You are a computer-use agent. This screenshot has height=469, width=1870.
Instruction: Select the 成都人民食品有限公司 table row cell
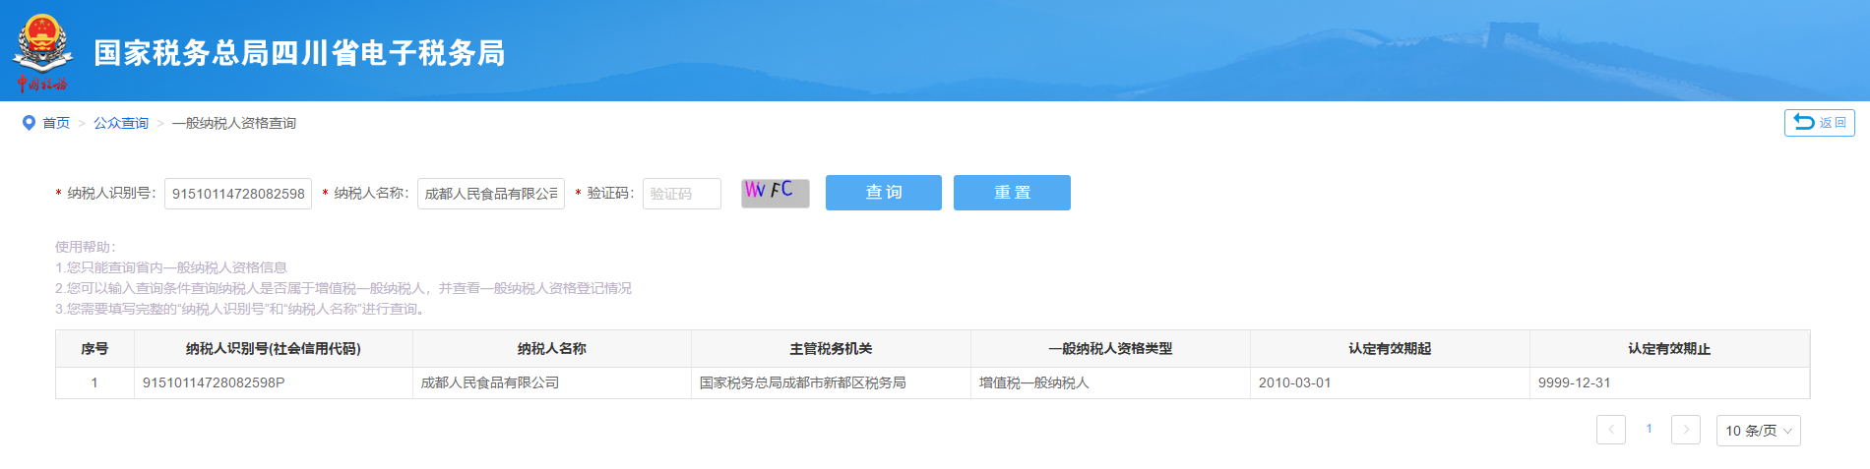tap(490, 382)
